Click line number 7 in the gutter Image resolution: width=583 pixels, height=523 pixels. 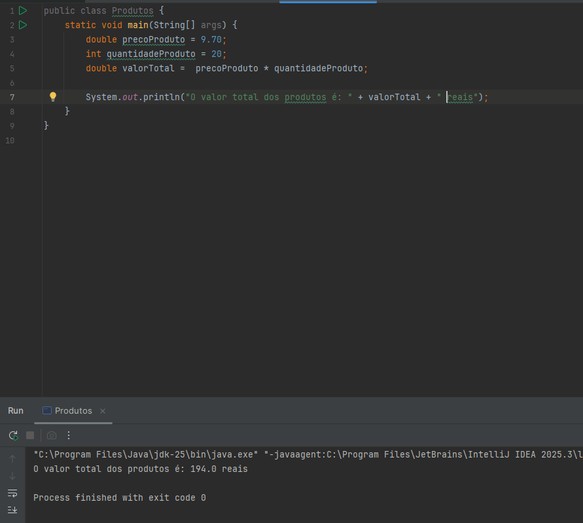tap(12, 97)
